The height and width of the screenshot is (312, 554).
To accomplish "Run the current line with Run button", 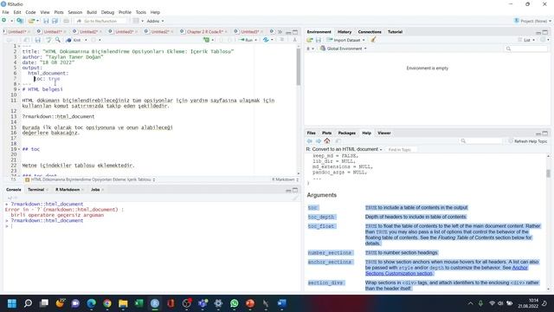I will coord(246,40).
